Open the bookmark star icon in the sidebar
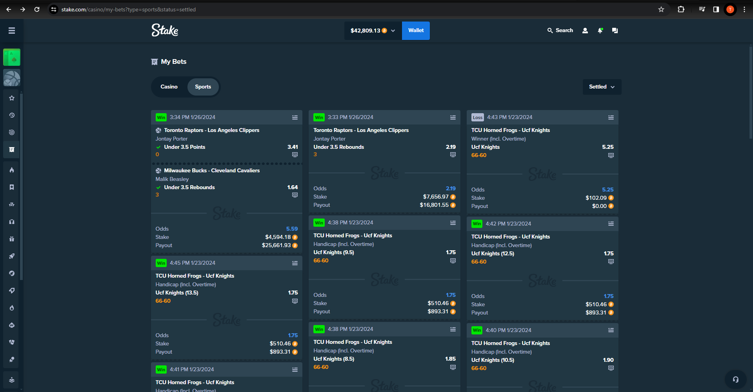 point(12,187)
